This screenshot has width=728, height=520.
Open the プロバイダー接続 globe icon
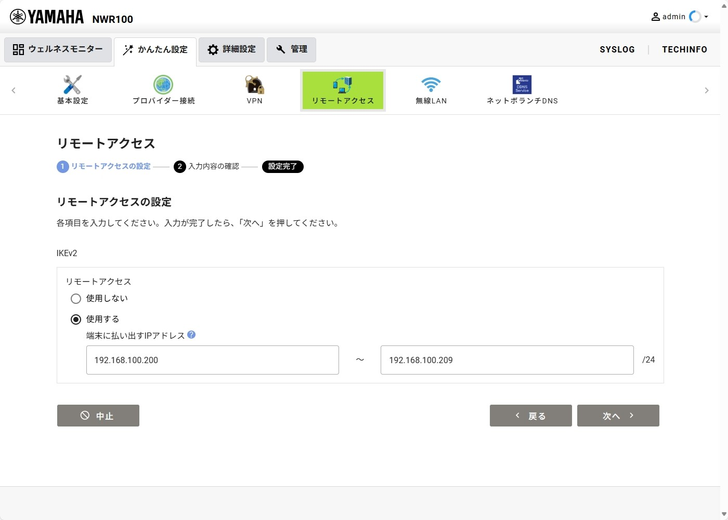click(x=163, y=85)
